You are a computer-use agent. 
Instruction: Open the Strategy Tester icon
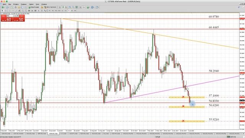click(x=25, y=7)
